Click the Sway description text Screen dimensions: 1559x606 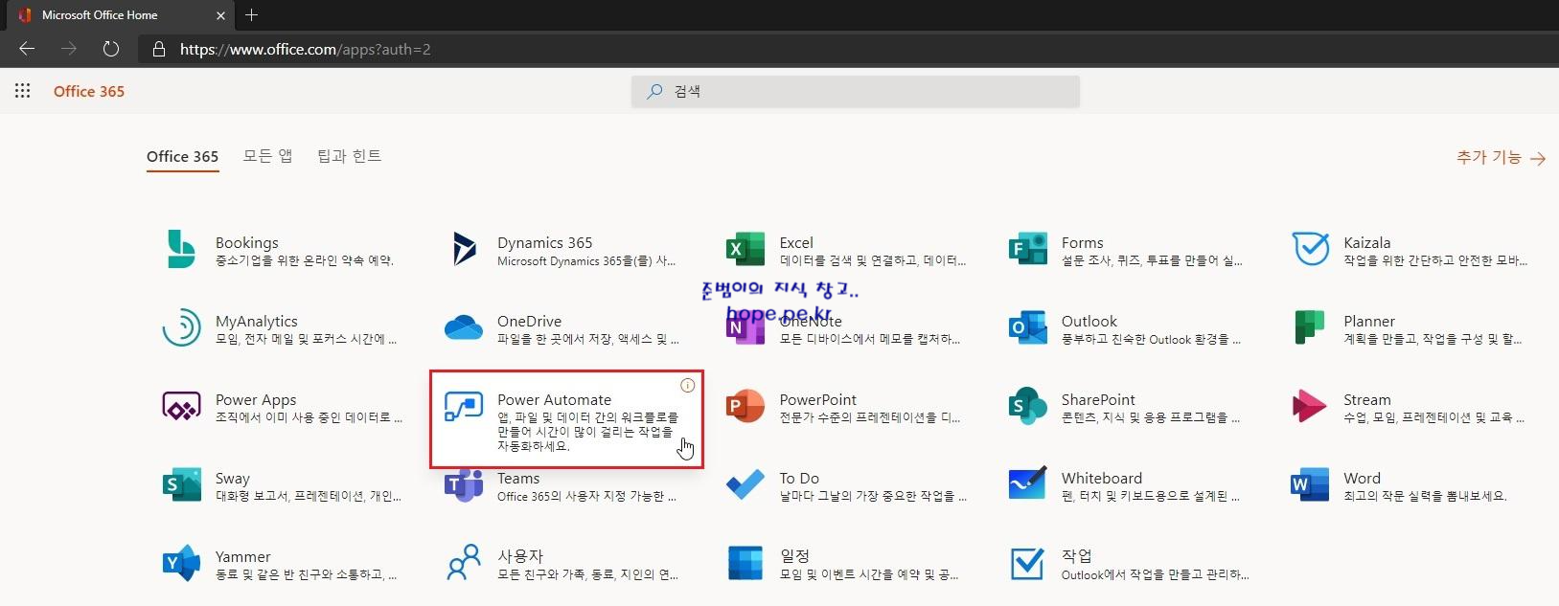click(309, 496)
